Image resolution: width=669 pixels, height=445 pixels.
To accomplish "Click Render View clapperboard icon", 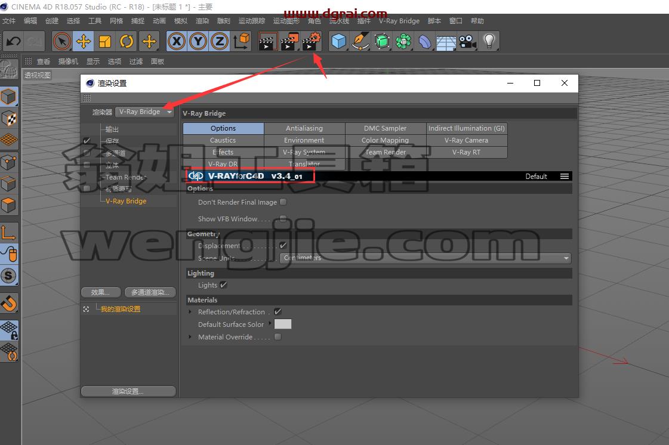I will click(268, 41).
